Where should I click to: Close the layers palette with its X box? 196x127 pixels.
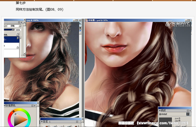click(19, 22)
